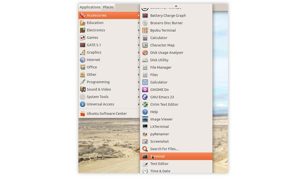Click the 'Brasero Disc Burner' label
The height and width of the screenshot is (179, 307).
(x=166, y=23)
